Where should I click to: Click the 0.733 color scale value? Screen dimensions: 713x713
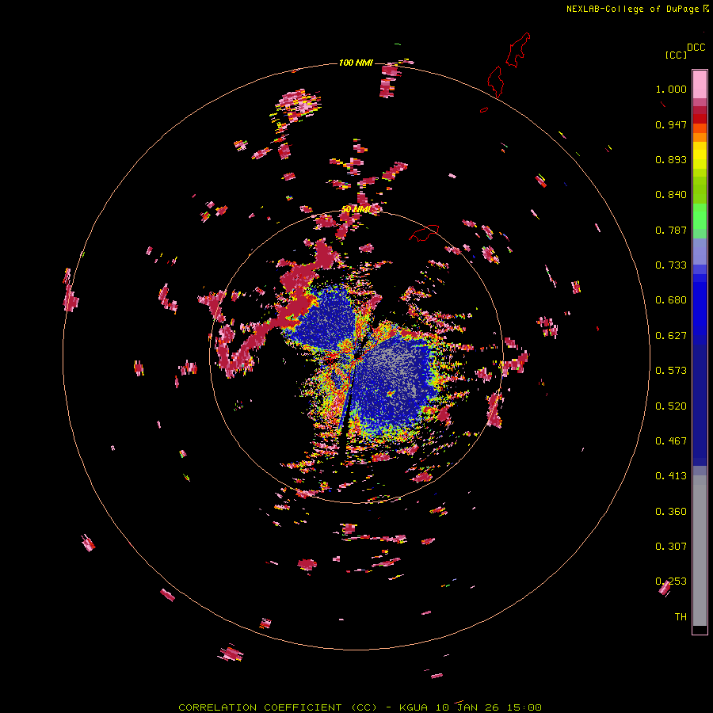click(671, 265)
